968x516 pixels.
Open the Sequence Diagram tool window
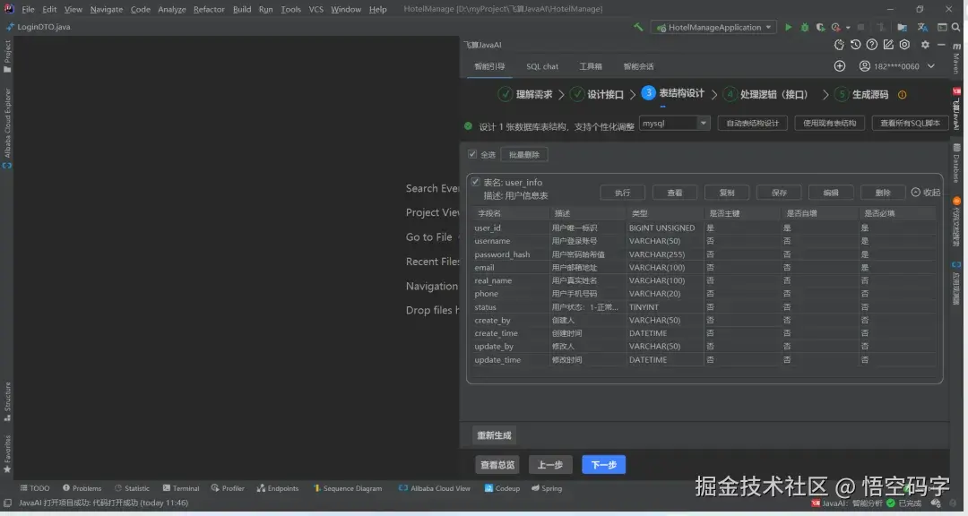coord(348,488)
